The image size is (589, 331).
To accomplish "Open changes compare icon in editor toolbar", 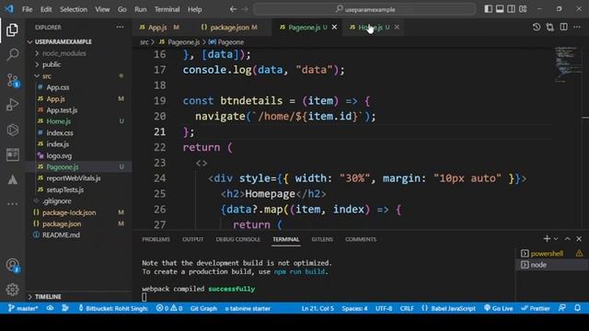I will [x=550, y=27].
